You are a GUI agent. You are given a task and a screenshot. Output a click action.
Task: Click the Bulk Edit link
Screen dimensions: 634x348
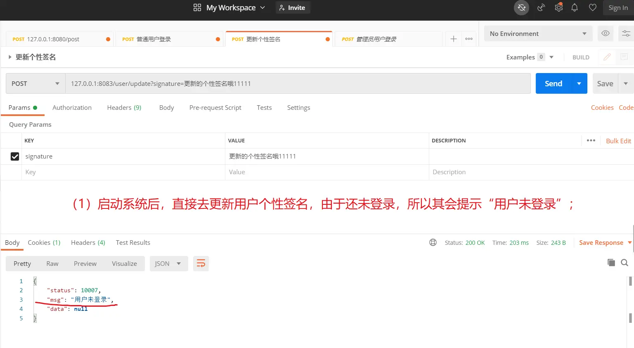tap(618, 141)
